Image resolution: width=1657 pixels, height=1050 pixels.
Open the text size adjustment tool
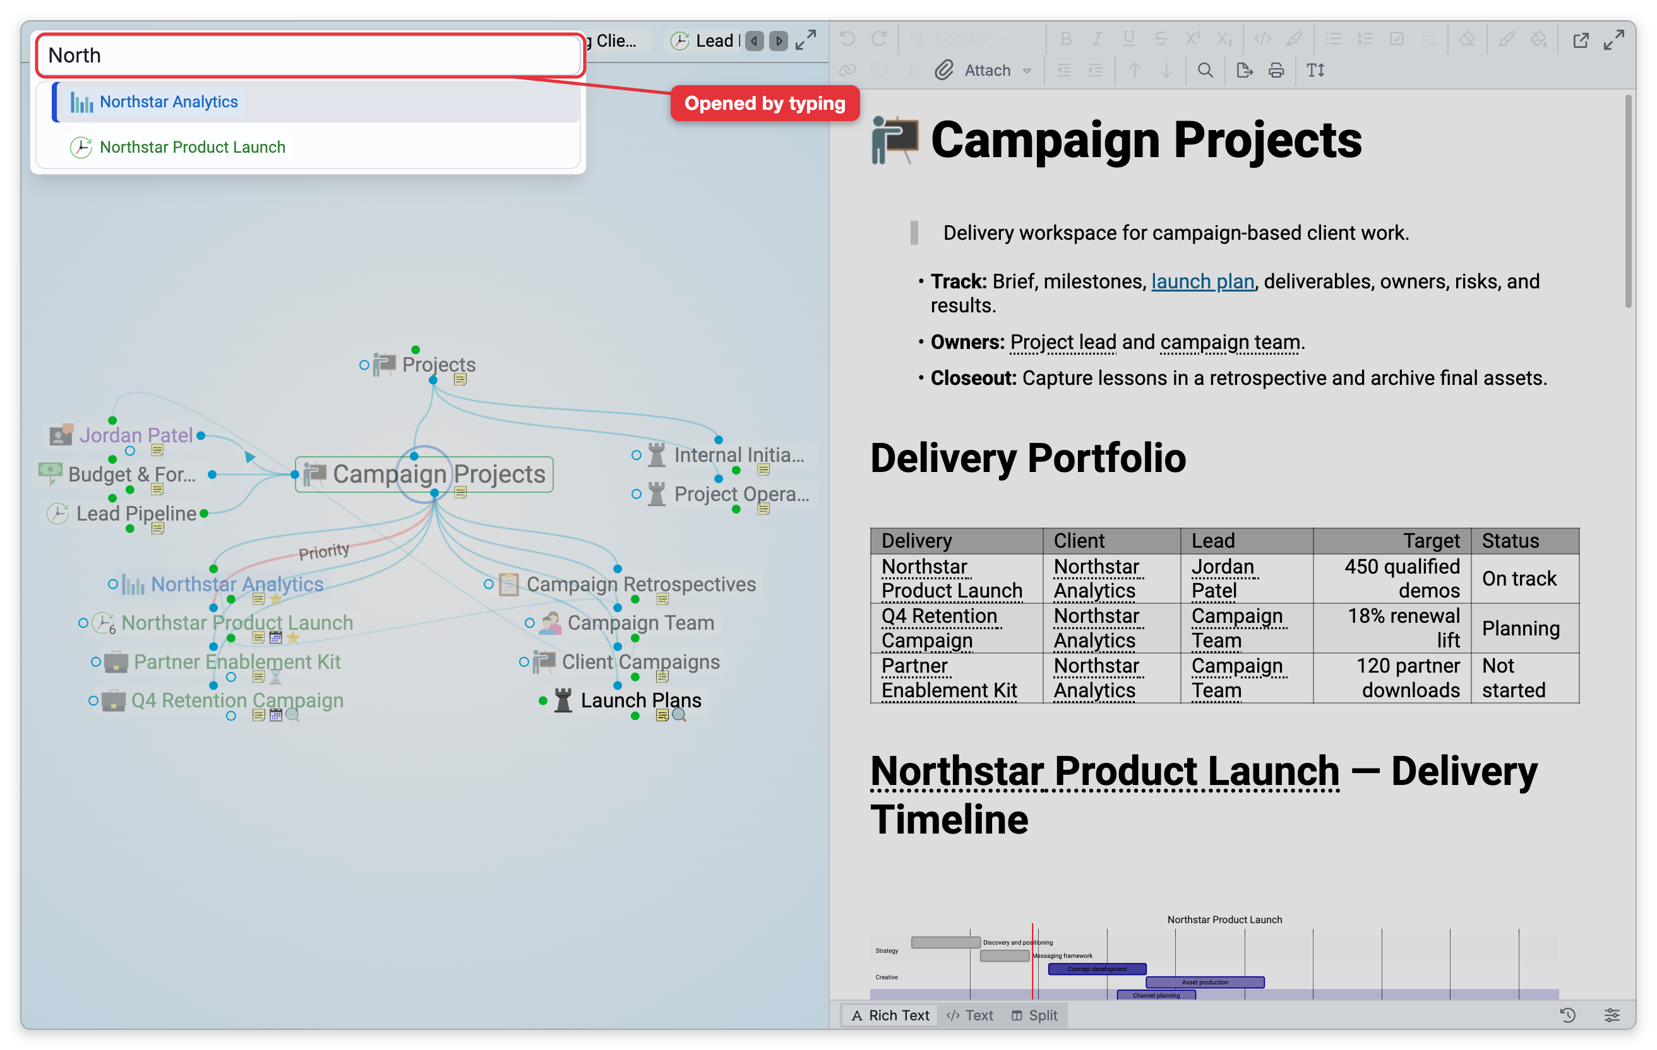(1315, 70)
